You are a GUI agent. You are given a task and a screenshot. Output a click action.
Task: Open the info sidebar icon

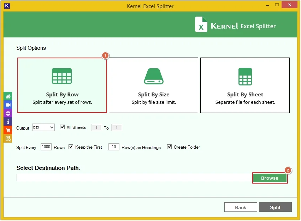pos(8,122)
